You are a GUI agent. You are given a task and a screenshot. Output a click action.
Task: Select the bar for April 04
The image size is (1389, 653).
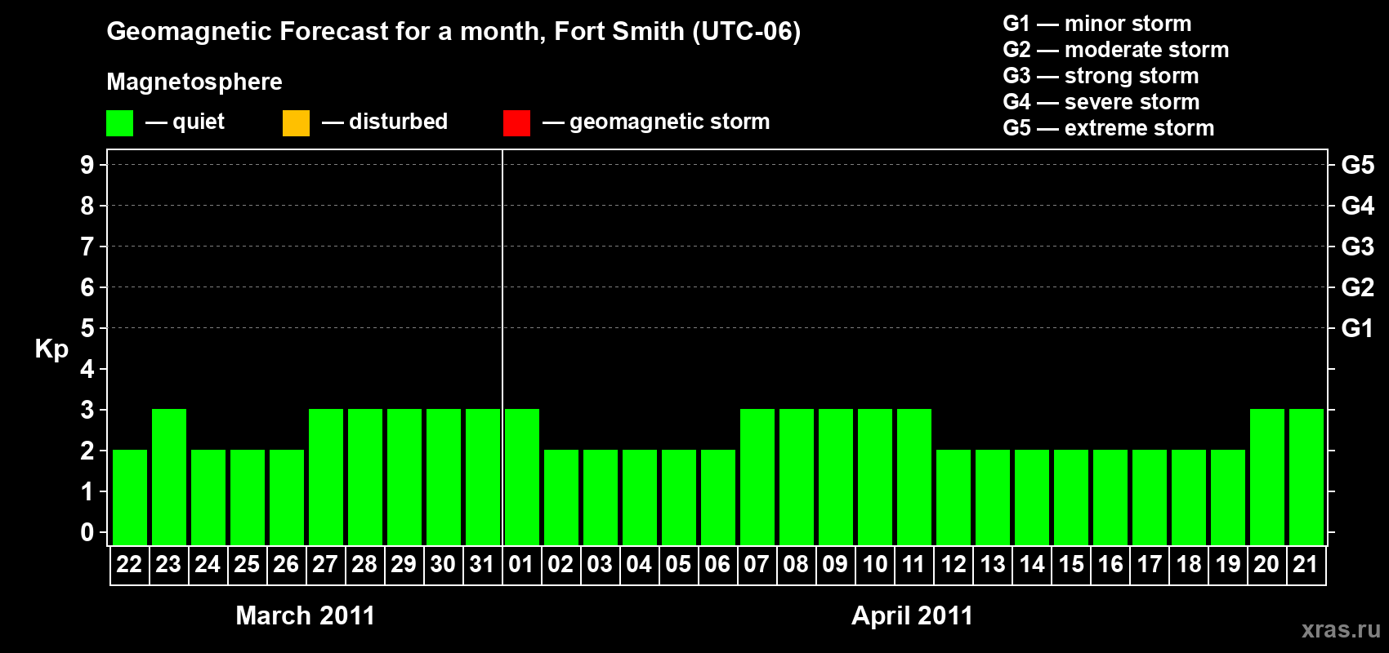coord(640,497)
